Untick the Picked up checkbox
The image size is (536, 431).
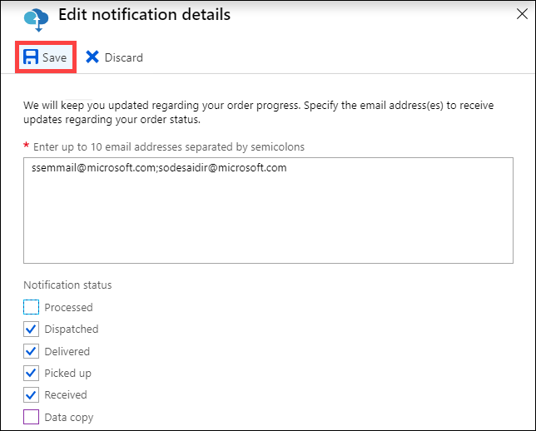31,373
